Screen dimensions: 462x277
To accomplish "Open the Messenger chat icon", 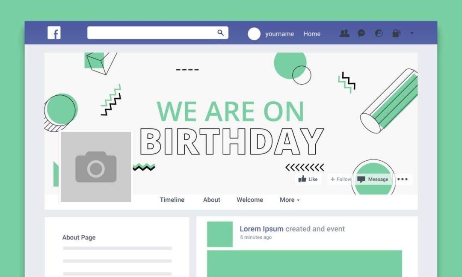I will point(361,33).
